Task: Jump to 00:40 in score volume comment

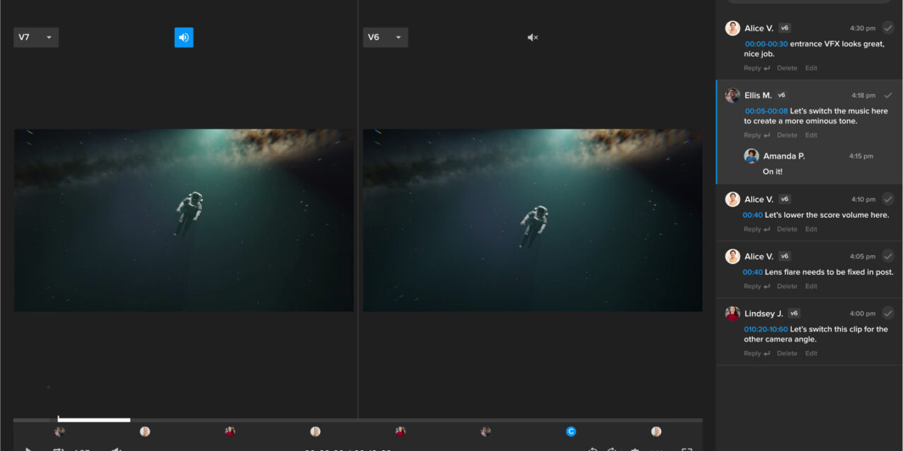Action: 752,215
